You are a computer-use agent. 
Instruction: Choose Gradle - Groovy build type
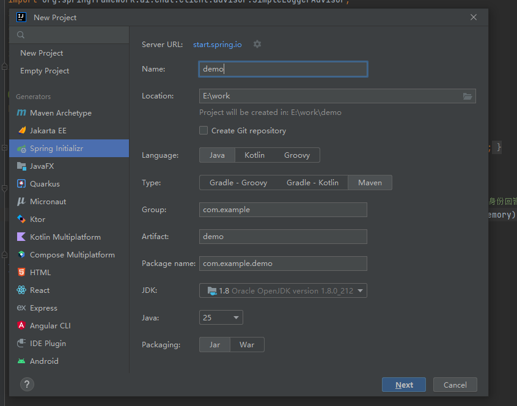pyautogui.click(x=238, y=182)
